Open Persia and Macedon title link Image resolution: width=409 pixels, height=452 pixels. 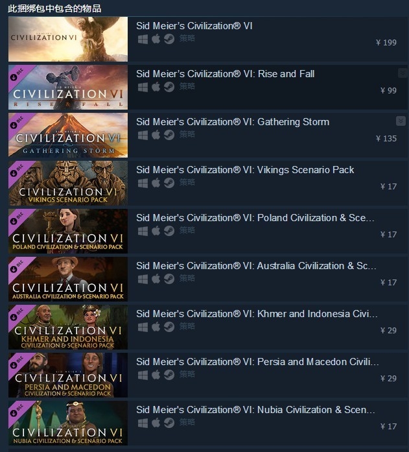257,362
